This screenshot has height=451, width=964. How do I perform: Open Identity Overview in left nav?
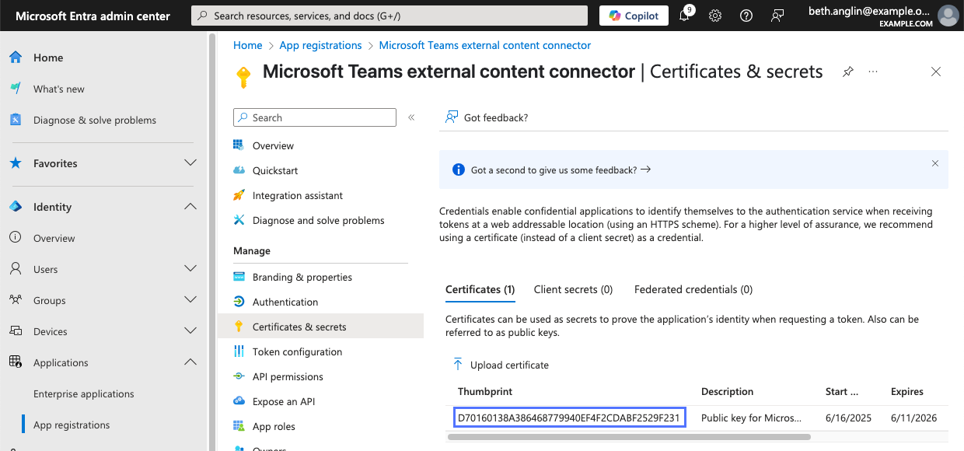click(x=54, y=238)
